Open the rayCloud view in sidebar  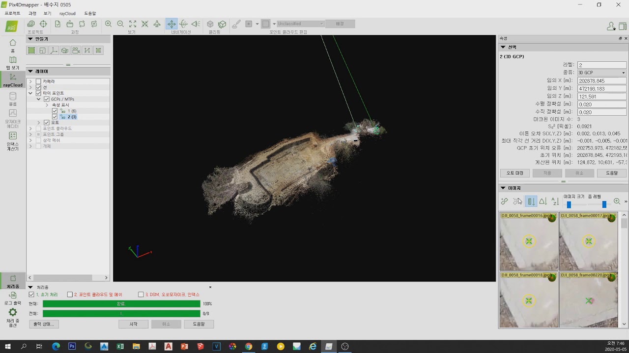pyautogui.click(x=13, y=80)
